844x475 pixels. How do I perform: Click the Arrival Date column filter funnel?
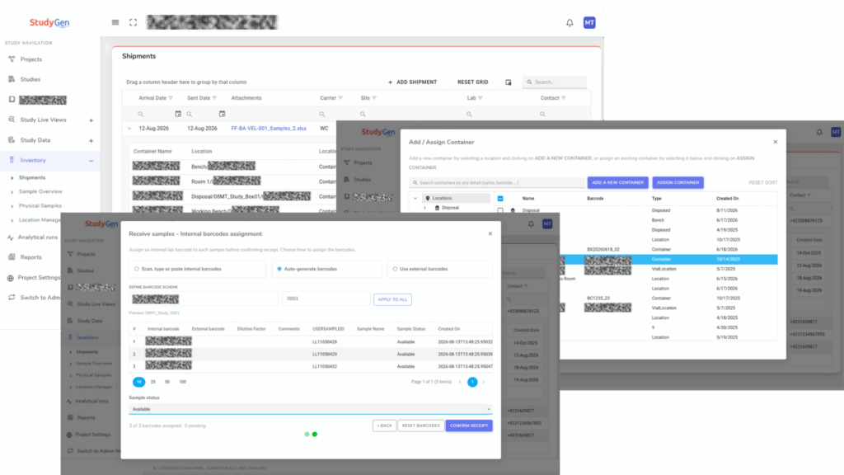pyautogui.click(x=171, y=98)
